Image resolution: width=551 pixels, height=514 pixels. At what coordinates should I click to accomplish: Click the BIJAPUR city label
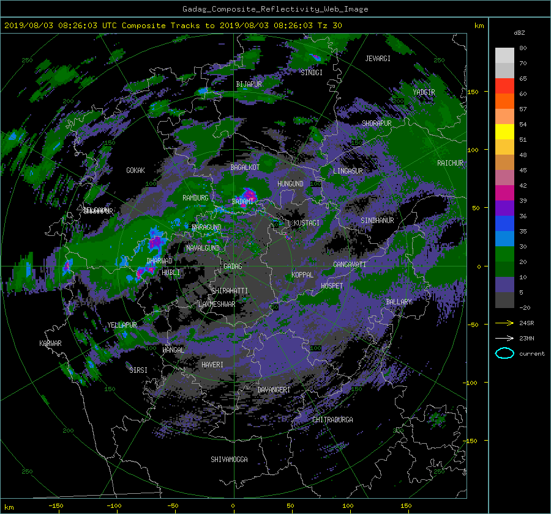(x=249, y=84)
